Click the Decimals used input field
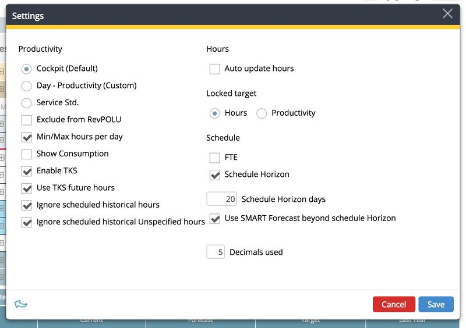 point(216,252)
